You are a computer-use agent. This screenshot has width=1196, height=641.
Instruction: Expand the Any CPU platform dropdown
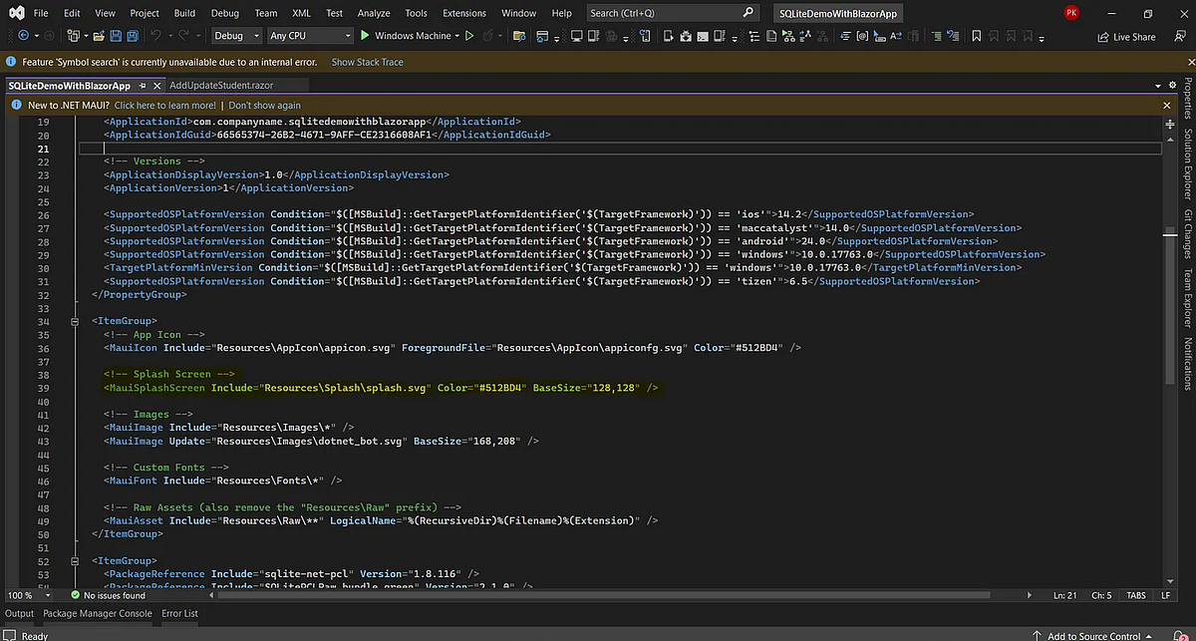coord(310,36)
